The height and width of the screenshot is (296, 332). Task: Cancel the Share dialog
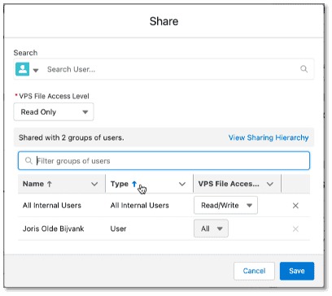[x=254, y=271]
